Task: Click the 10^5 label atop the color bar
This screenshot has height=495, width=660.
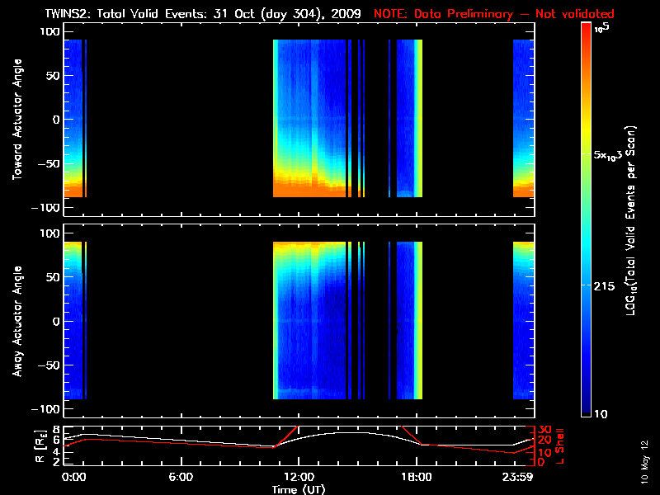Action: coord(604,27)
